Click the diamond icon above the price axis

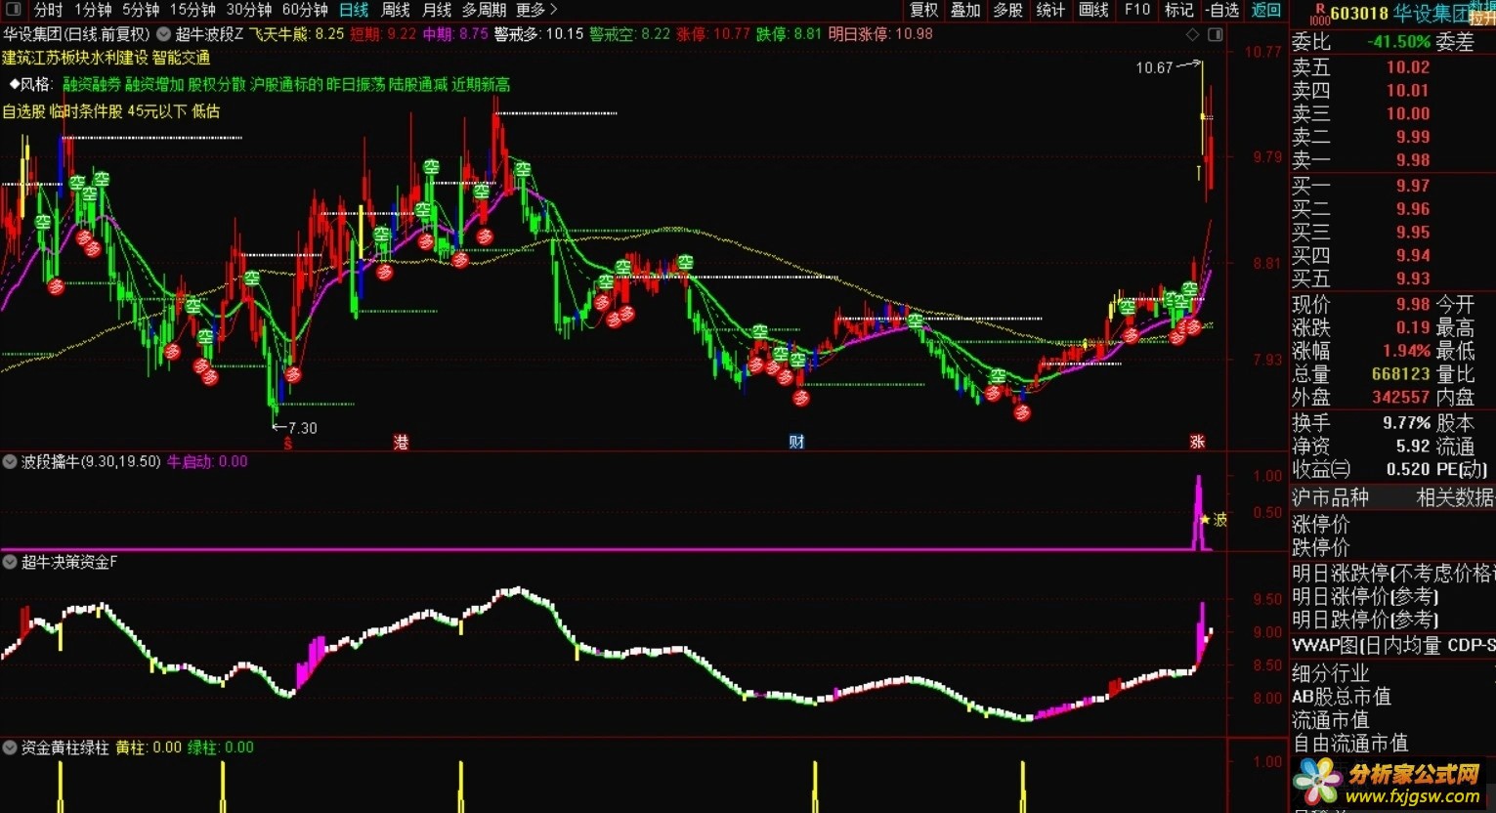(x=1192, y=34)
